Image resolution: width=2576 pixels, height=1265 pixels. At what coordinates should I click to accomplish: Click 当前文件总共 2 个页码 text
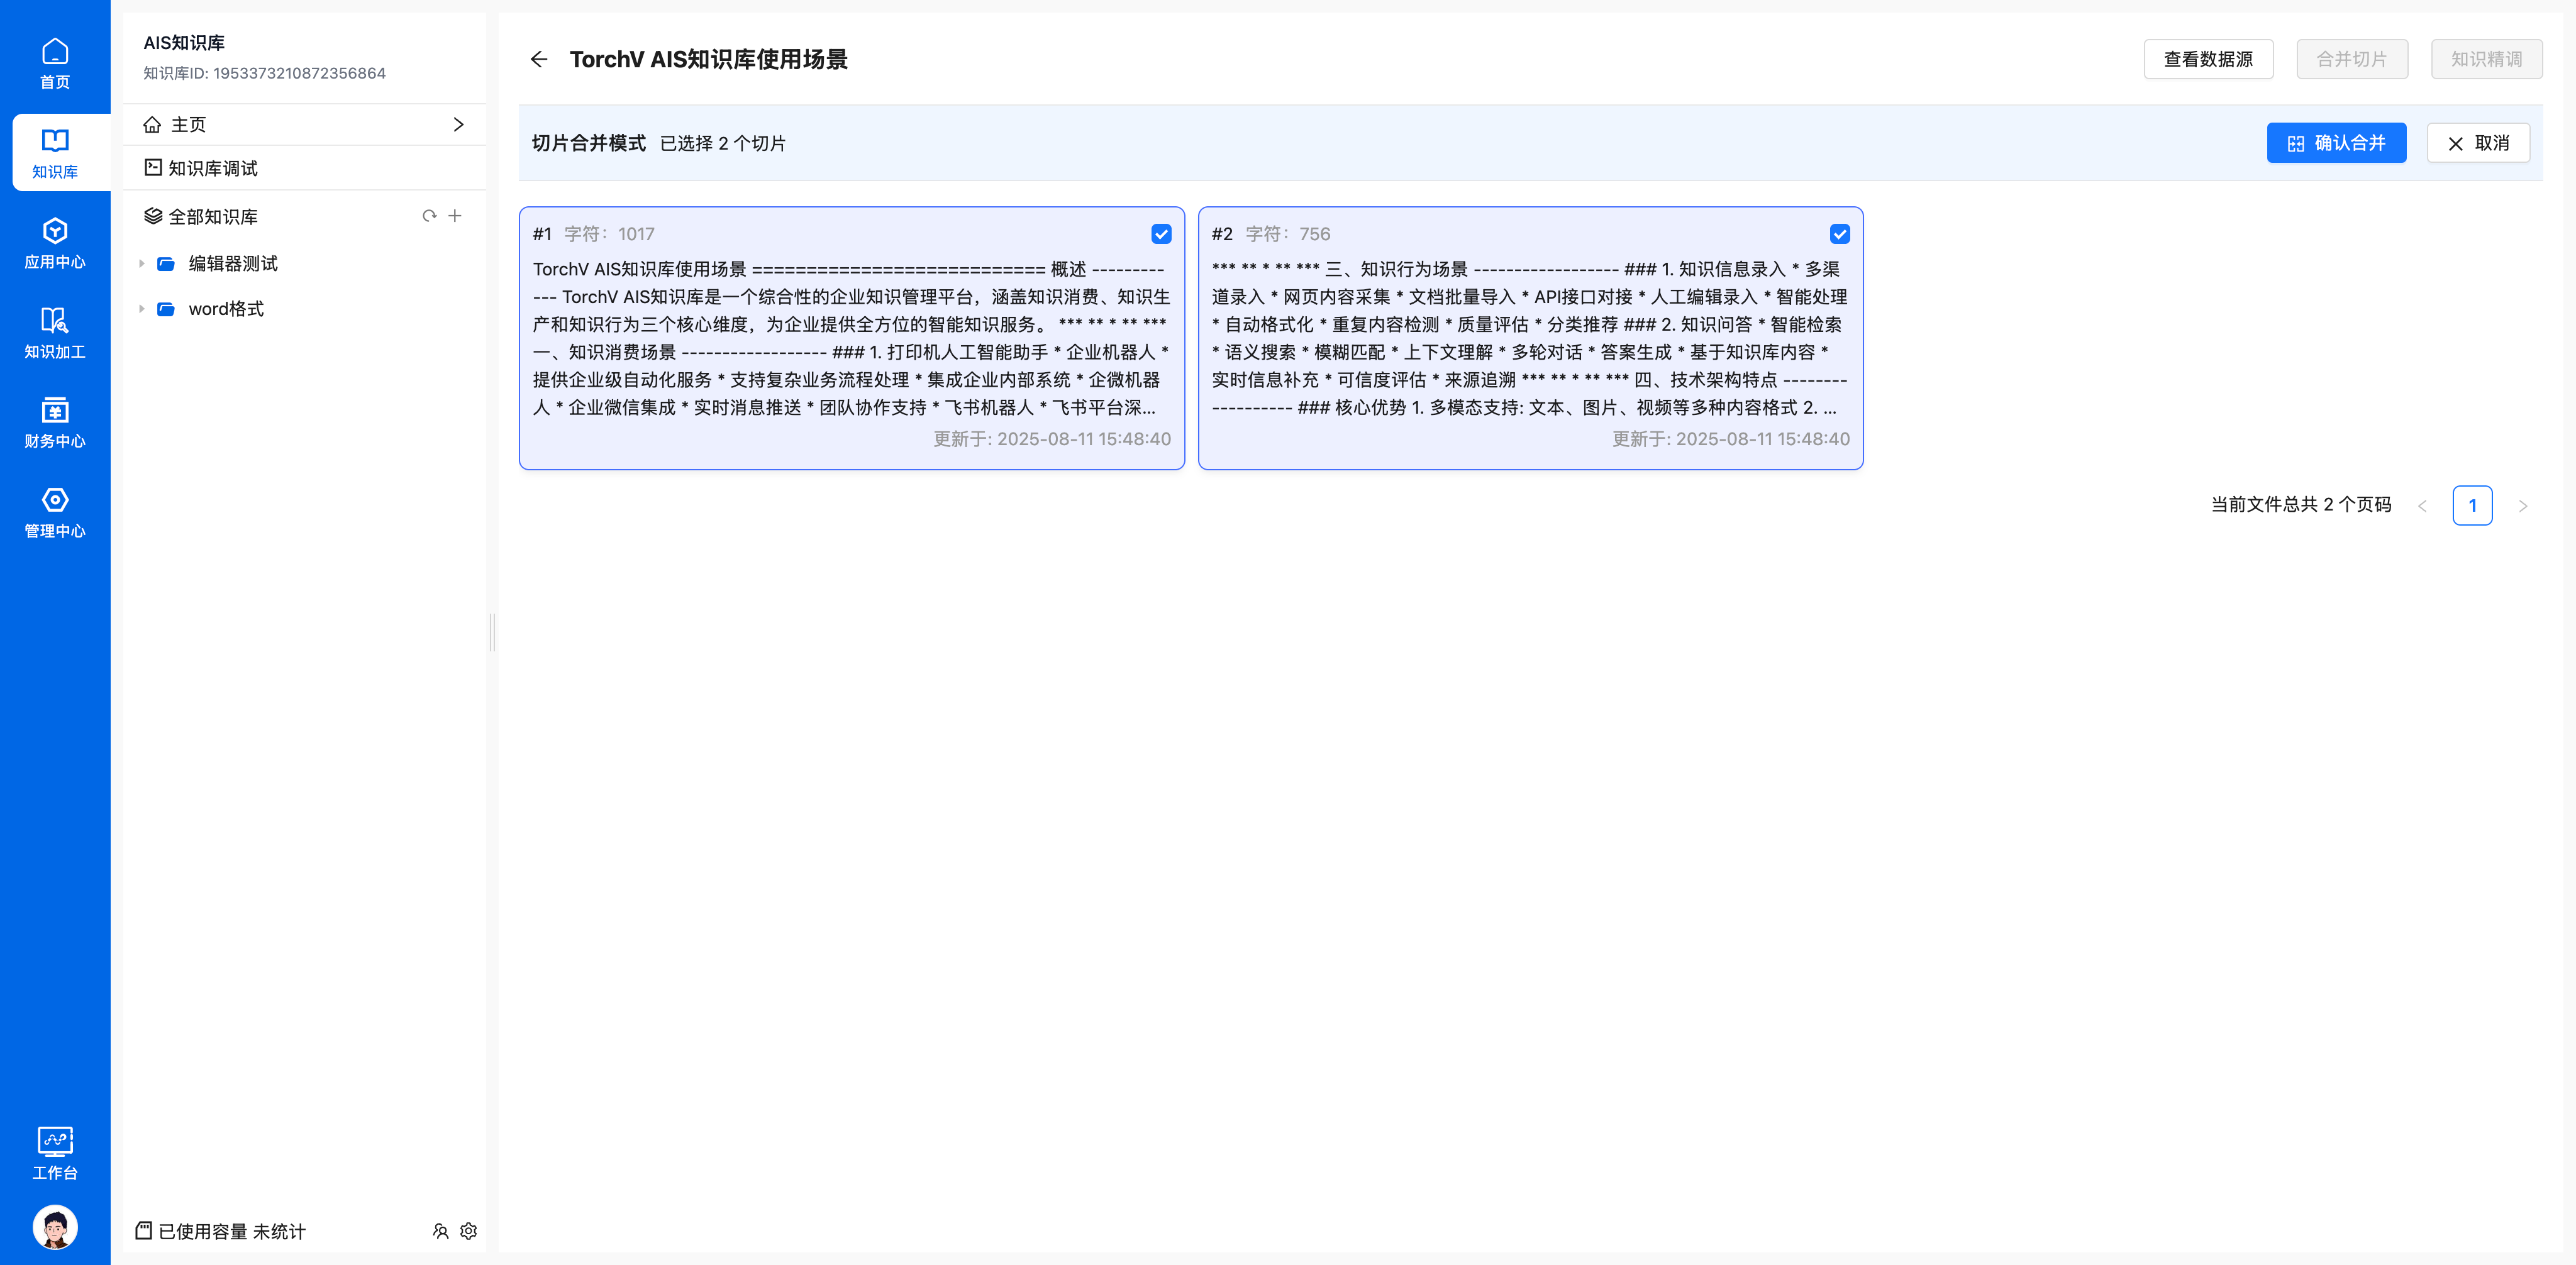tap(2300, 505)
